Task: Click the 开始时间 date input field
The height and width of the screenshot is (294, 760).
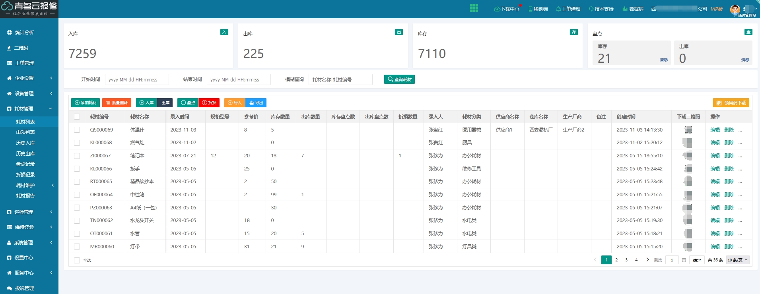Action: click(x=137, y=80)
